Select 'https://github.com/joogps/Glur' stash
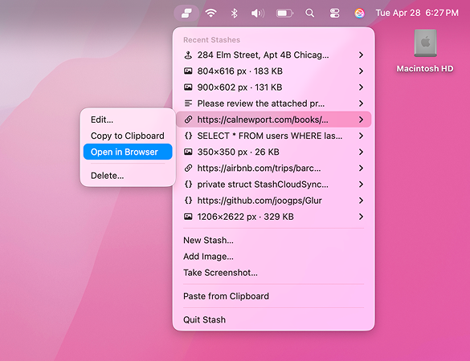The height and width of the screenshot is (361, 470). coord(274,201)
